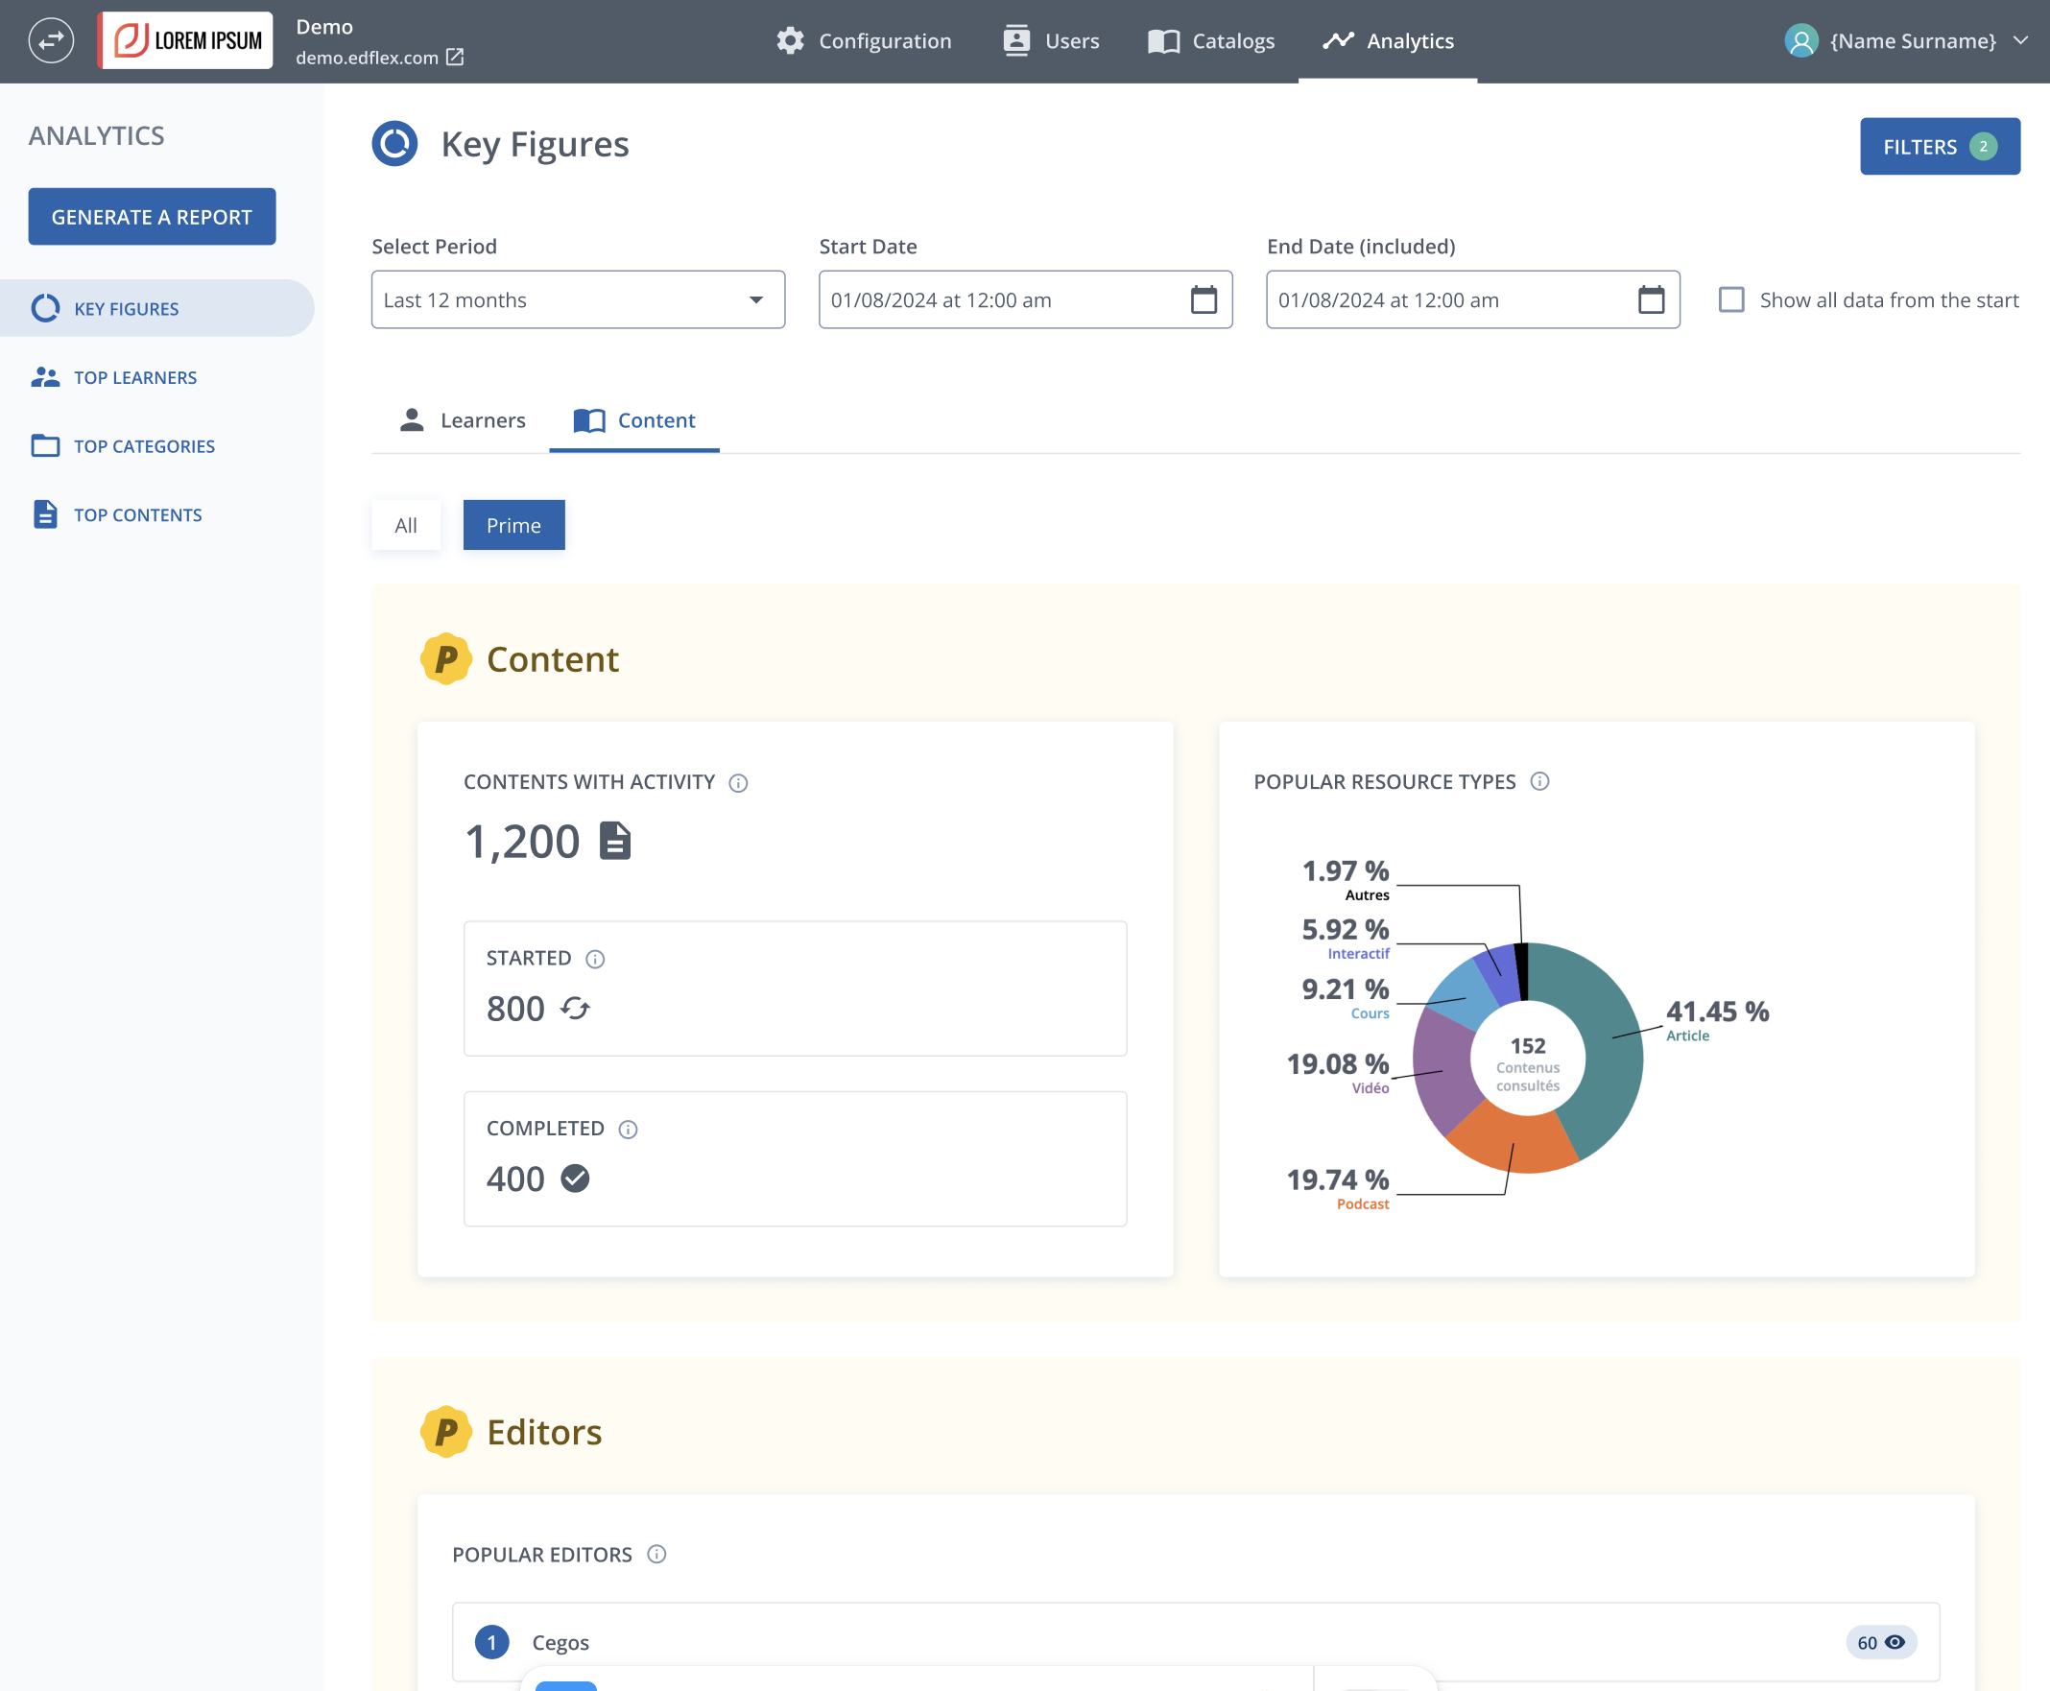This screenshot has width=2050, height=1691.
Task: Open external link icon beside demo.edflex.com
Action: [x=455, y=58]
